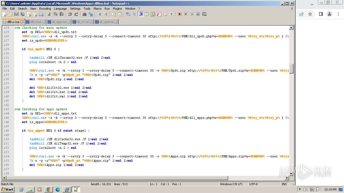
Task: Open the Search menu
Action: (23, 9)
